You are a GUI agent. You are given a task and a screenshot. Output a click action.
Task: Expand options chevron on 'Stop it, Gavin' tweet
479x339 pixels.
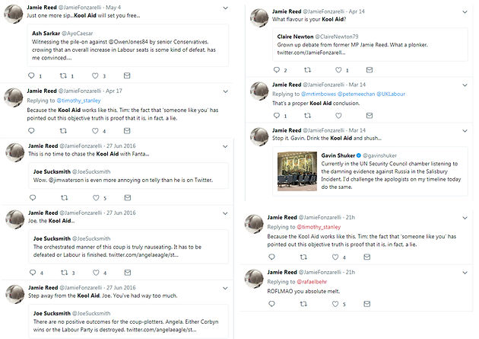coord(465,131)
